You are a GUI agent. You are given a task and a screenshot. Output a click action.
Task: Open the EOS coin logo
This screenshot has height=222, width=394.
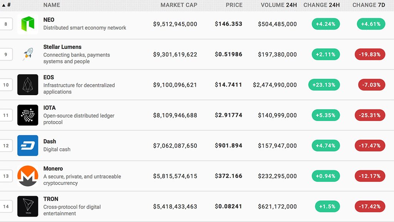coord(28,85)
